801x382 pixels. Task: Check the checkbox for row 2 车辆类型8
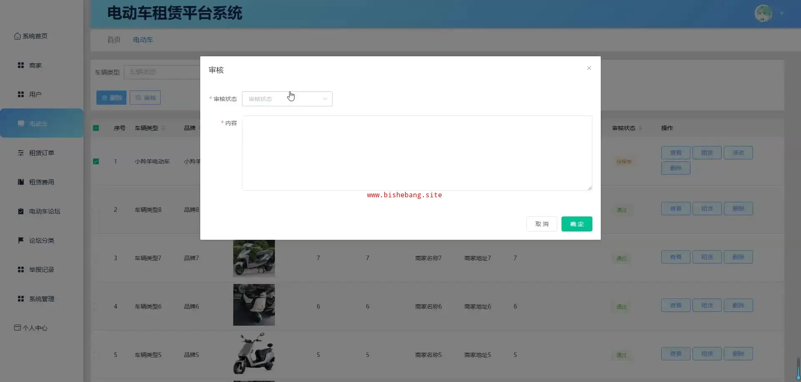point(96,210)
